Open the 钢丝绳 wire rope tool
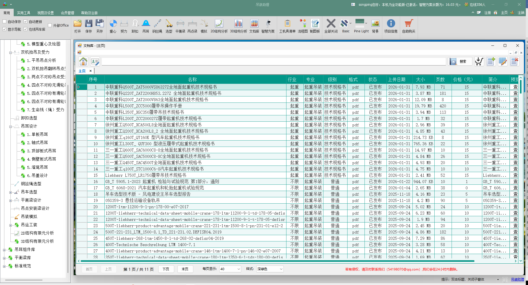The width and height of the screenshot is (528, 285). click(157, 26)
